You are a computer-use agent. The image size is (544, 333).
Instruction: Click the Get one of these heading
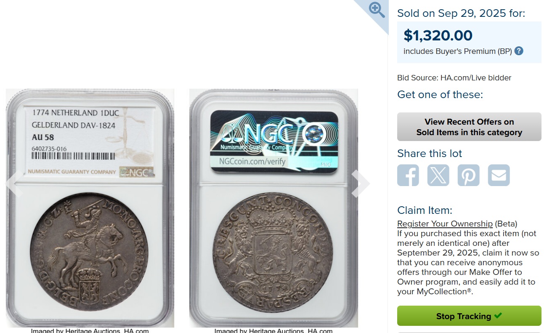(x=440, y=94)
